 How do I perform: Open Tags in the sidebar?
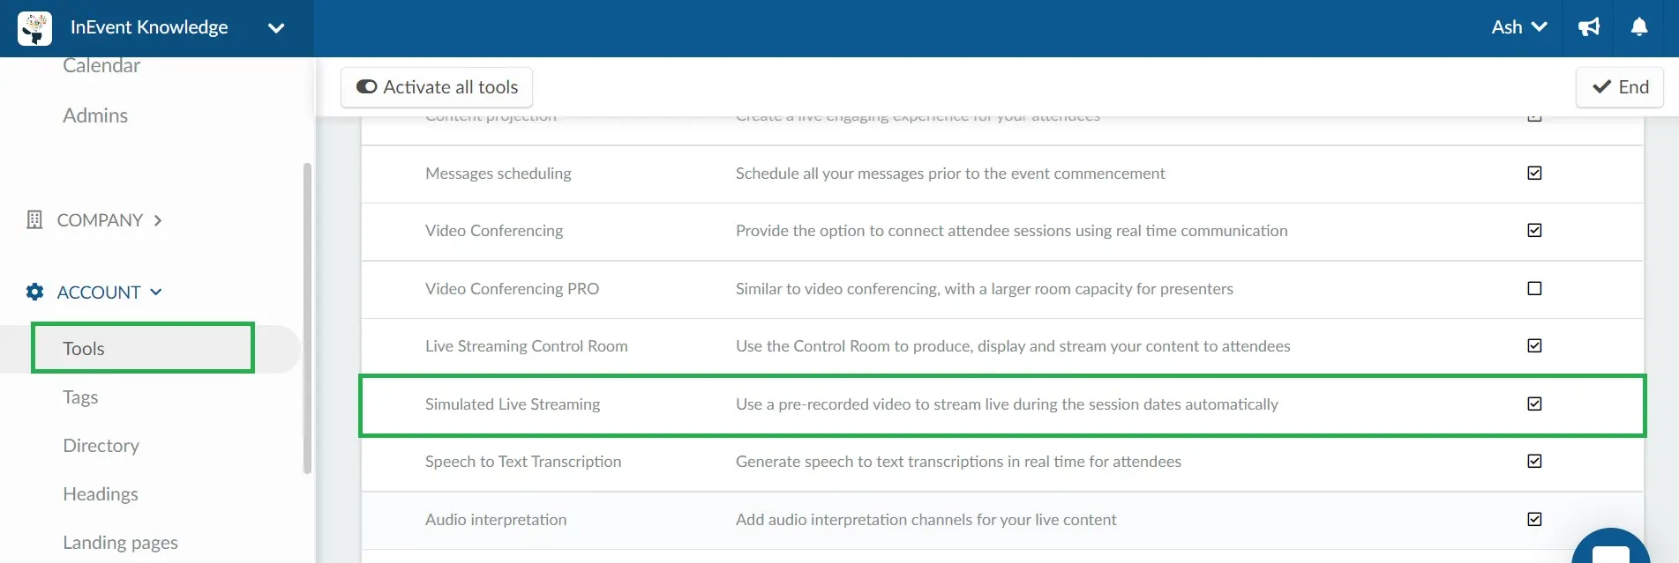pyautogui.click(x=80, y=397)
